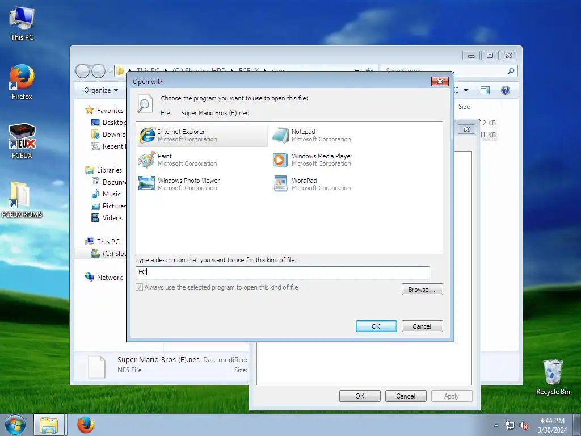Click the Explorer forward navigation button

[x=98, y=71]
